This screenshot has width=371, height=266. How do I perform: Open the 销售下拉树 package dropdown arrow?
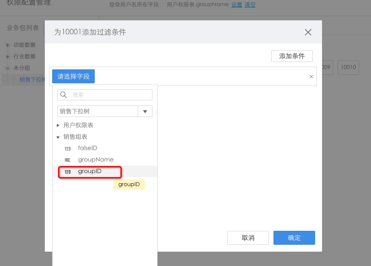point(145,111)
